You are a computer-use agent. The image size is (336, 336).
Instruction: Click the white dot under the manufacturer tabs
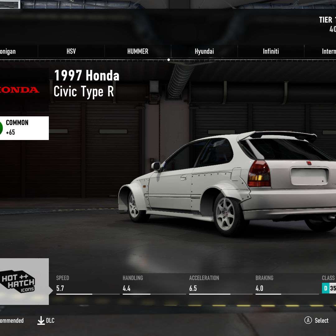169,60
